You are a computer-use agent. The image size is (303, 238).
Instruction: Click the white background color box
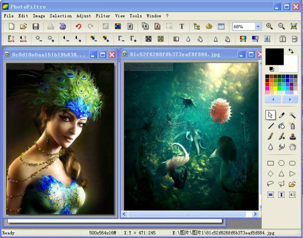tap(291, 67)
